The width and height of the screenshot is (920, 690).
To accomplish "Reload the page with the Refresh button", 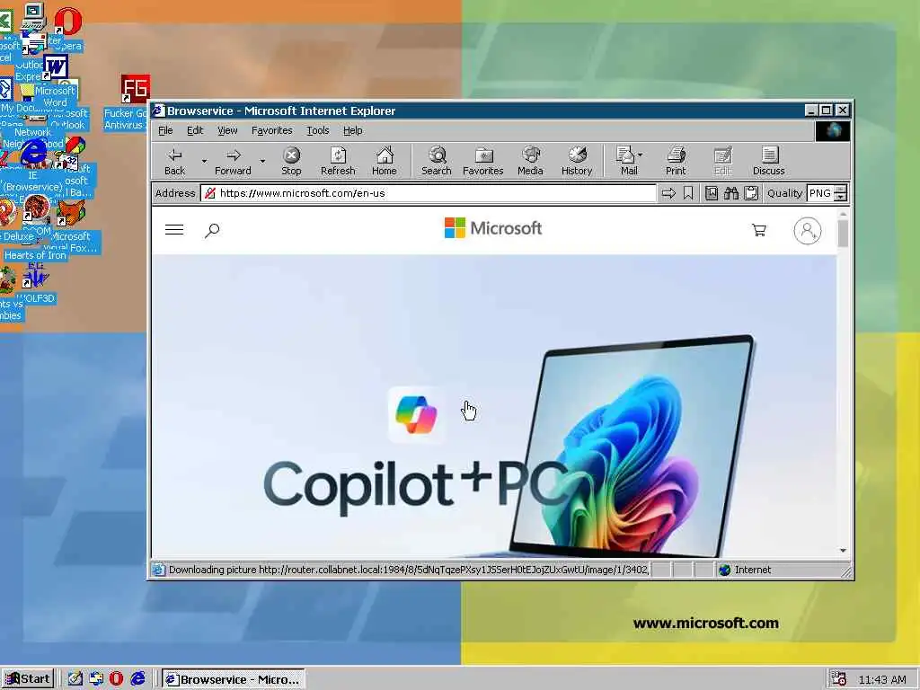I will tap(338, 161).
